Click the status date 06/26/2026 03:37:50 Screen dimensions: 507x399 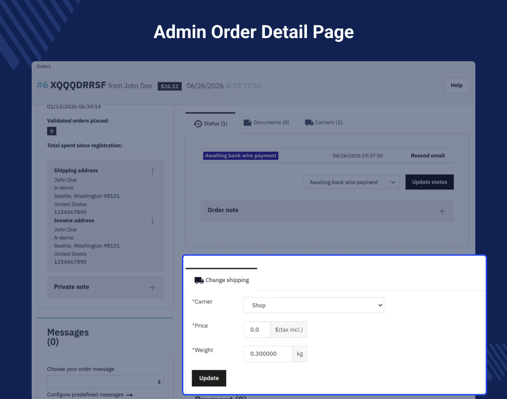click(x=358, y=156)
